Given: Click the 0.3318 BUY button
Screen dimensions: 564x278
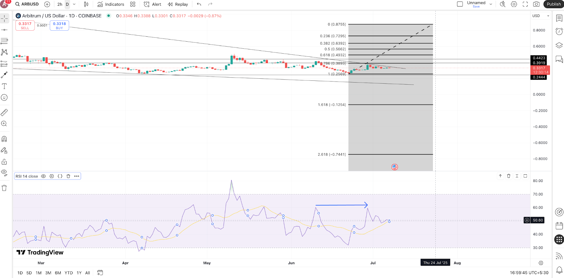Looking at the screenshot, I should coord(59,25).
